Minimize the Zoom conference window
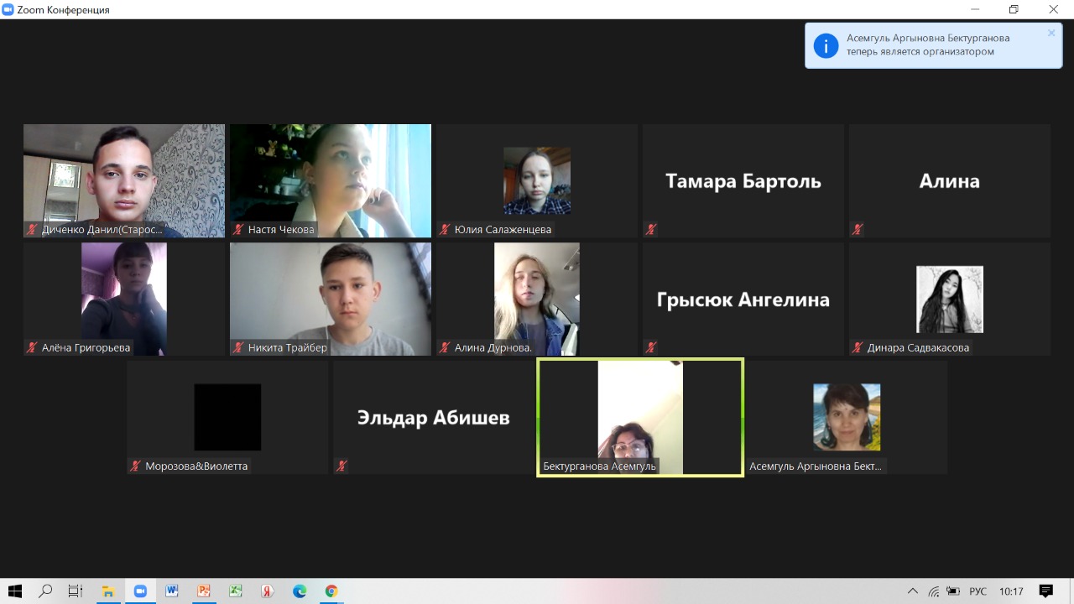This screenshot has height=604, width=1074. (975, 9)
